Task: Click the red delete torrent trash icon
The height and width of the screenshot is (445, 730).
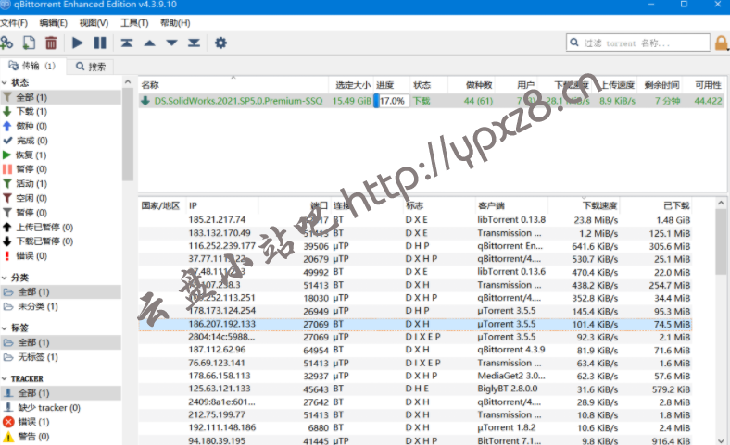Action: (x=51, y=43)
